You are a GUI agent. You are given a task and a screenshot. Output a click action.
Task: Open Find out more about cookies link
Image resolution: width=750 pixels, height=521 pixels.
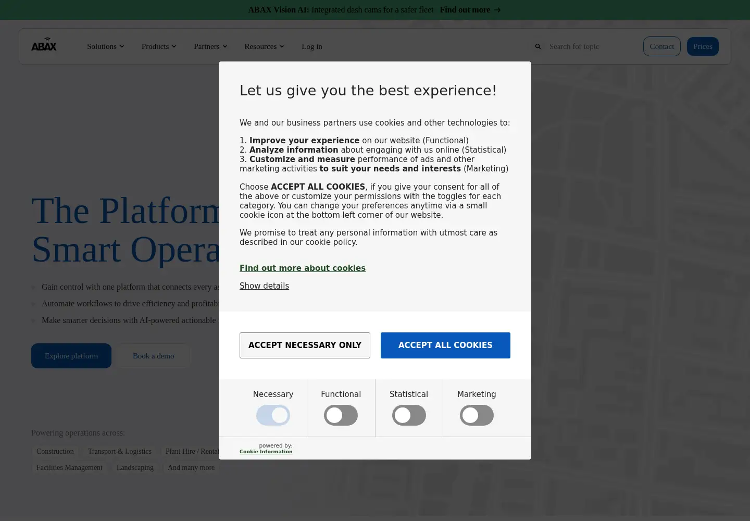click(303, 268)
